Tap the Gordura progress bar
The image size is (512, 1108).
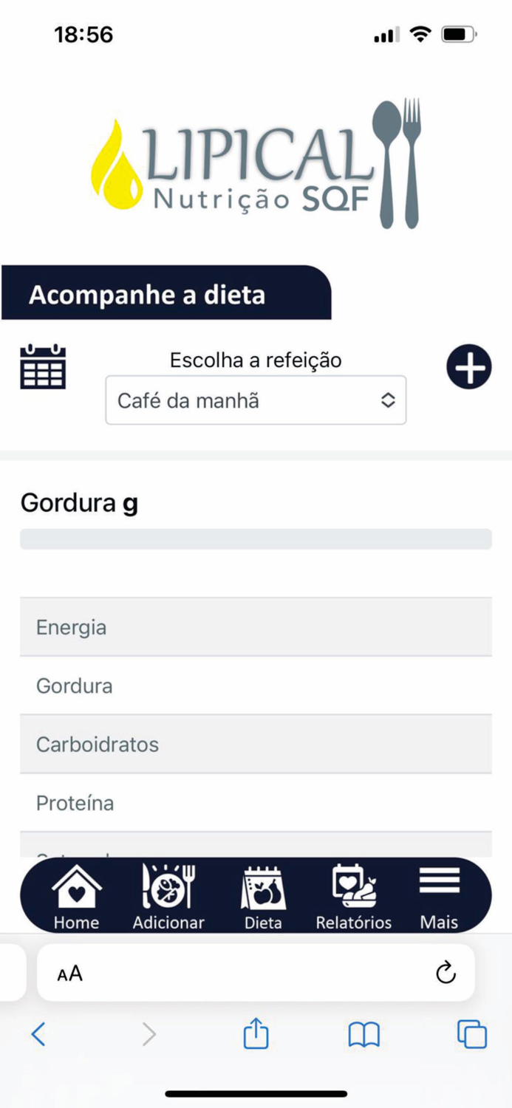(x=256, y=538)
